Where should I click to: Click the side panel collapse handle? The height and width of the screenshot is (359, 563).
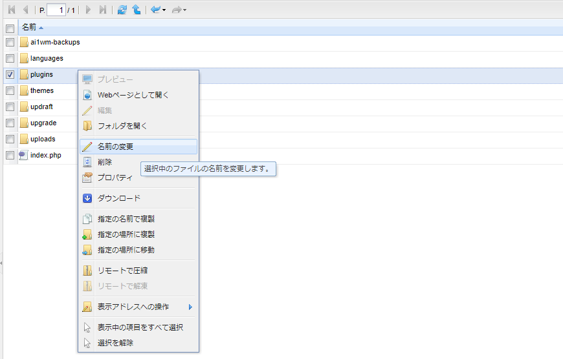1,263
